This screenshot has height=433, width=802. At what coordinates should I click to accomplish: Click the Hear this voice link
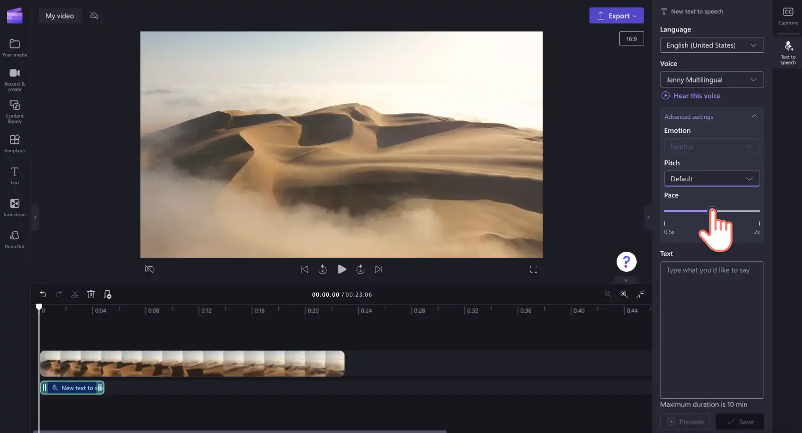click(697, 95)
